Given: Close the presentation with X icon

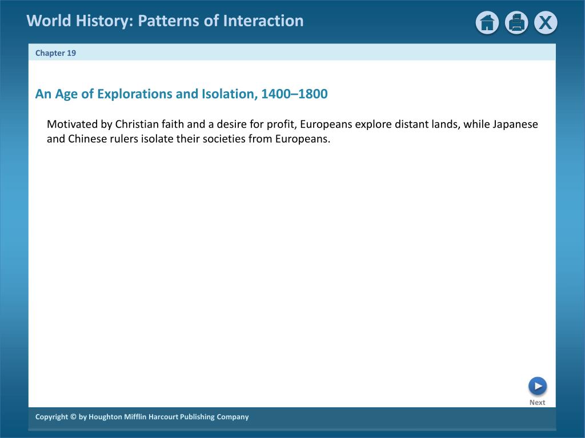Looking at the screenshot, I should 546,23.
